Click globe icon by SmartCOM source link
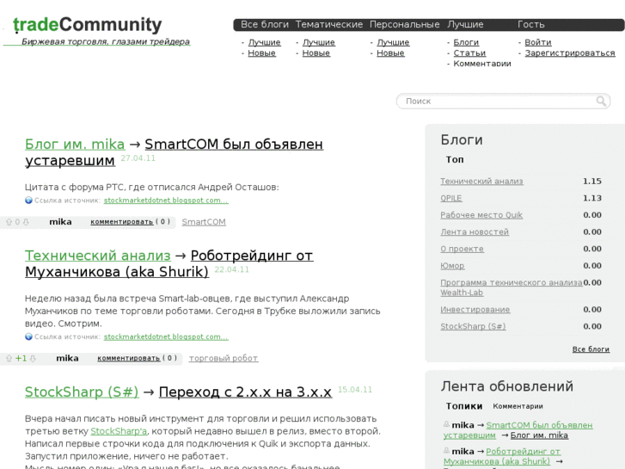Viewport: 625px width, 469px height. (x=28, y=201)
